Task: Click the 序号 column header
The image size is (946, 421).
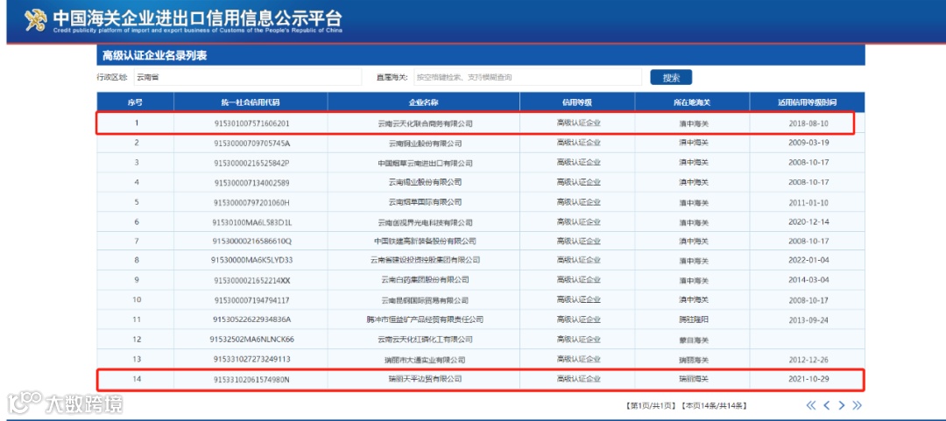Action: point(135,102)
